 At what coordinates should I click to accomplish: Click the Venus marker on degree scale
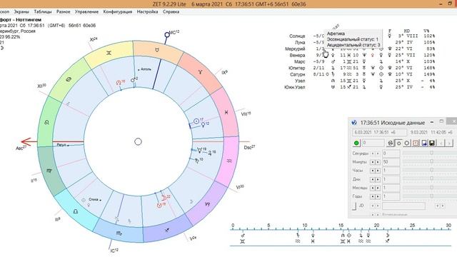(x=313, y=236)
